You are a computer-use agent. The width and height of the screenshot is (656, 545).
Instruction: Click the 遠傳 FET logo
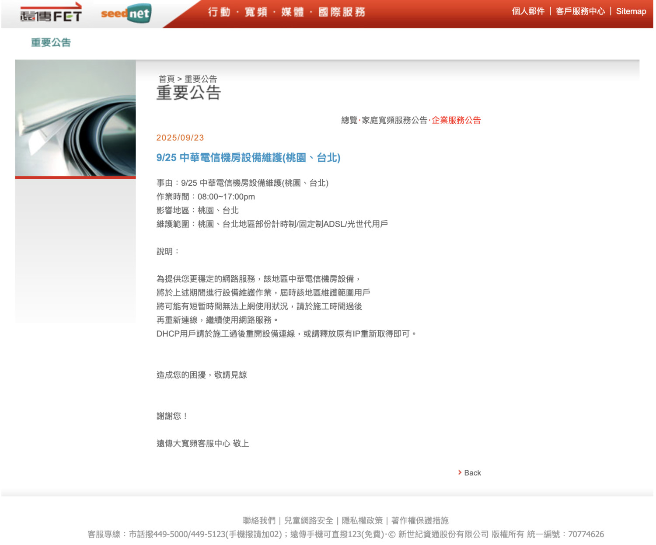coord(51,13)
